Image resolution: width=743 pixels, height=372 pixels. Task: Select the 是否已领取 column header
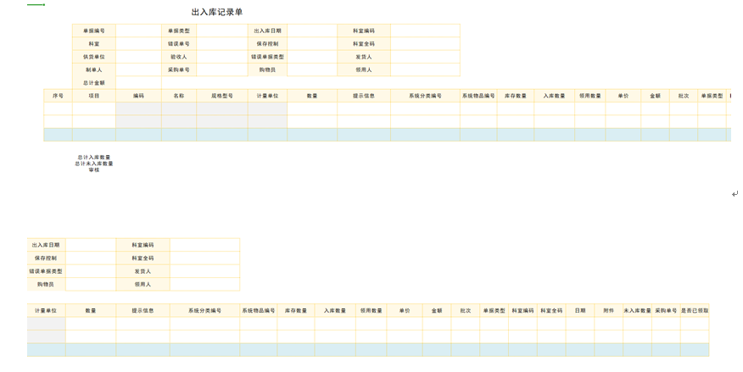695,311
